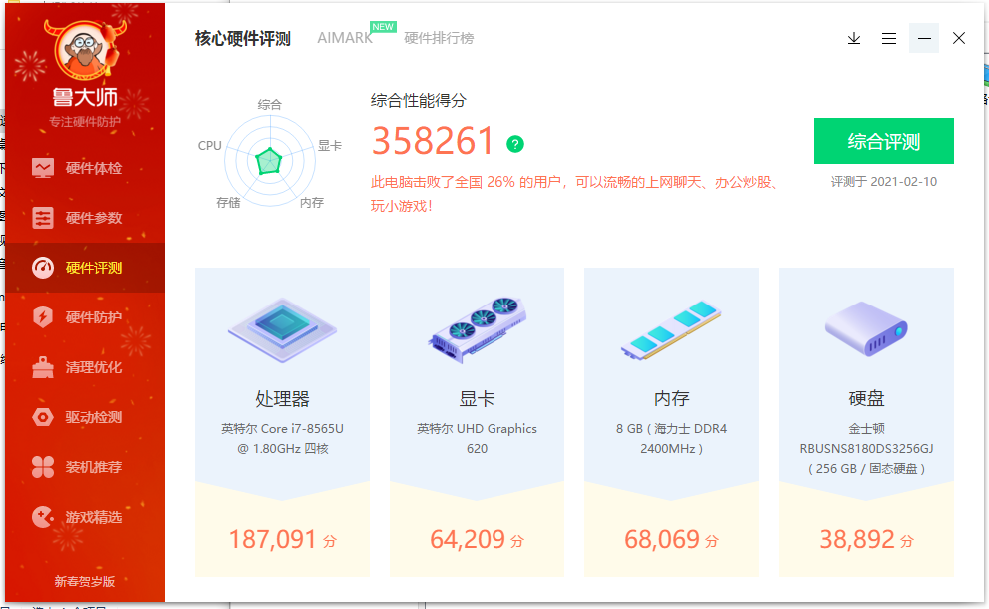This screenshot has width=989, height=609.
Task: Click the 专注硬件防护 slogan
Action: coord(85,122)
